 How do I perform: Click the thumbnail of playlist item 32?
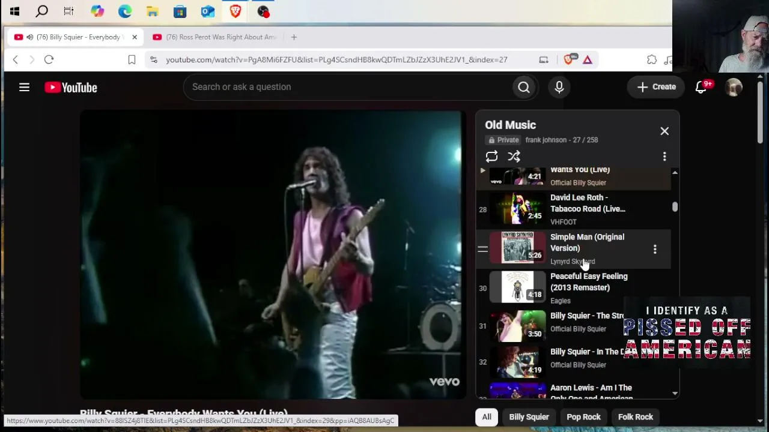point(517,362)
